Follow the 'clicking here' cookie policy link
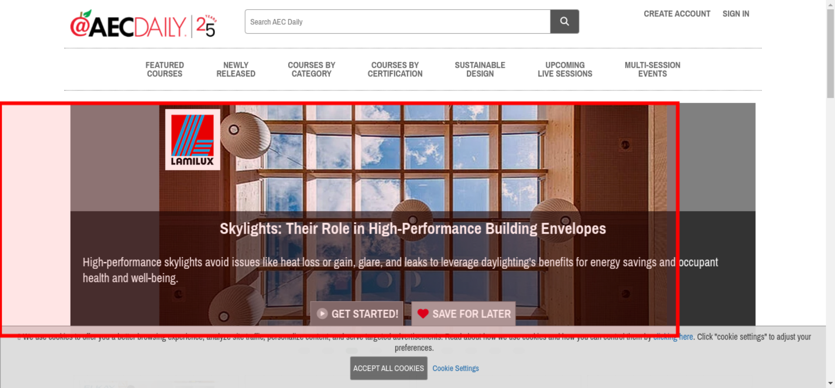The image size is (835, 388). tap(673, 337)
